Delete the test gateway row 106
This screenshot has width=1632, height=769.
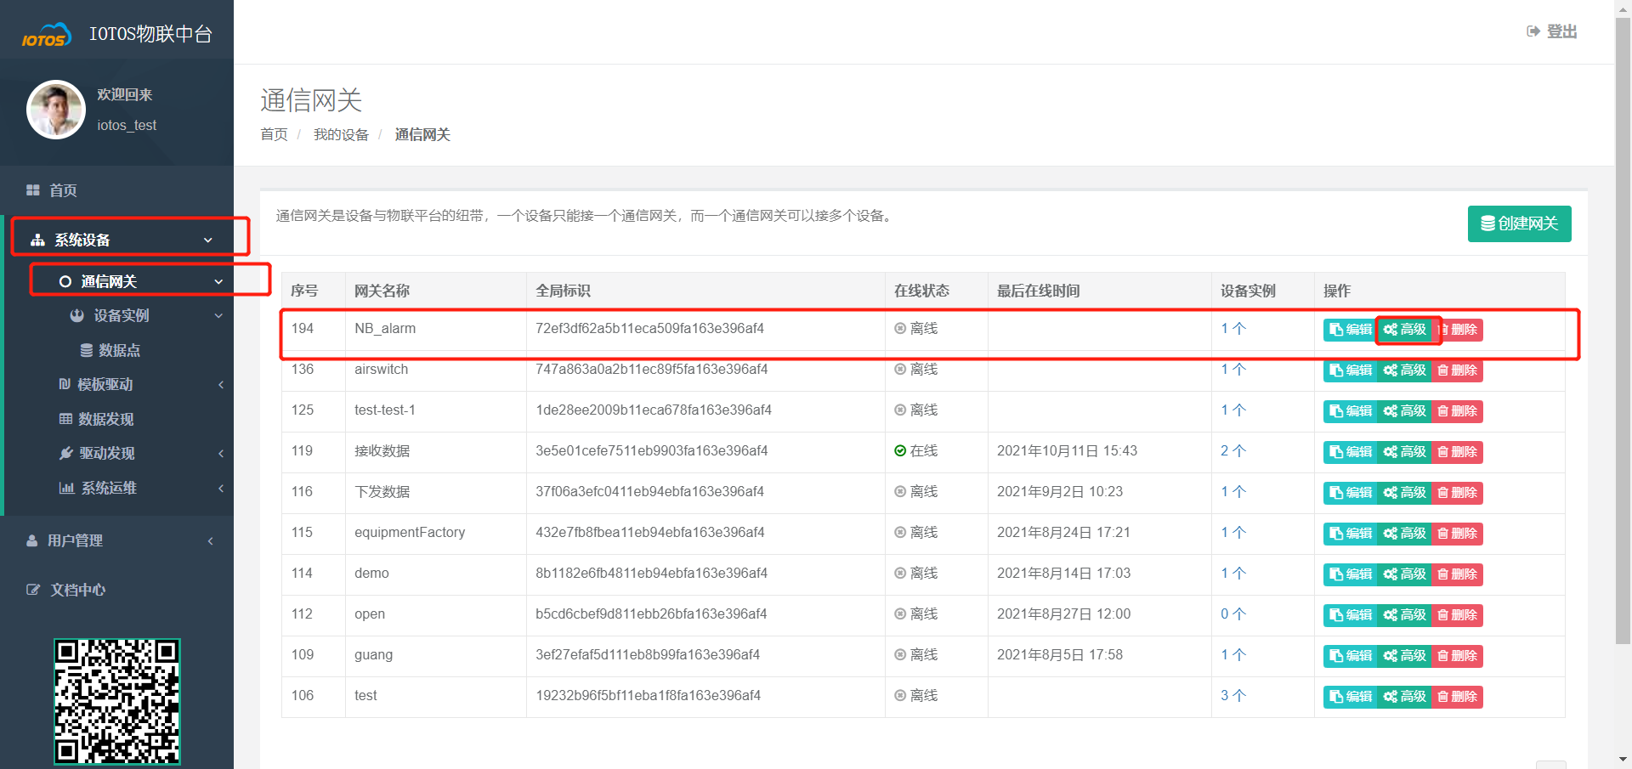(1457, 697)
